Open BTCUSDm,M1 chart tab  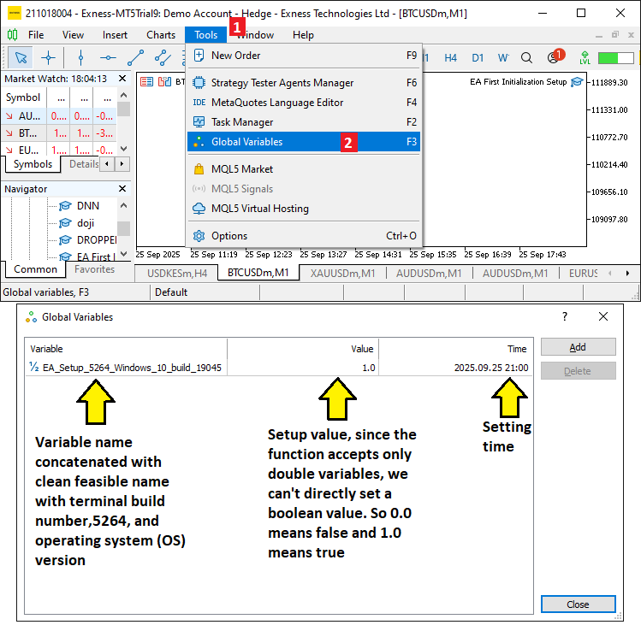258,273
